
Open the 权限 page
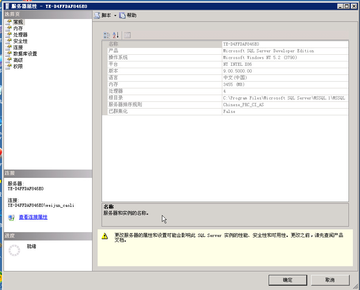[x=18, y=67]
